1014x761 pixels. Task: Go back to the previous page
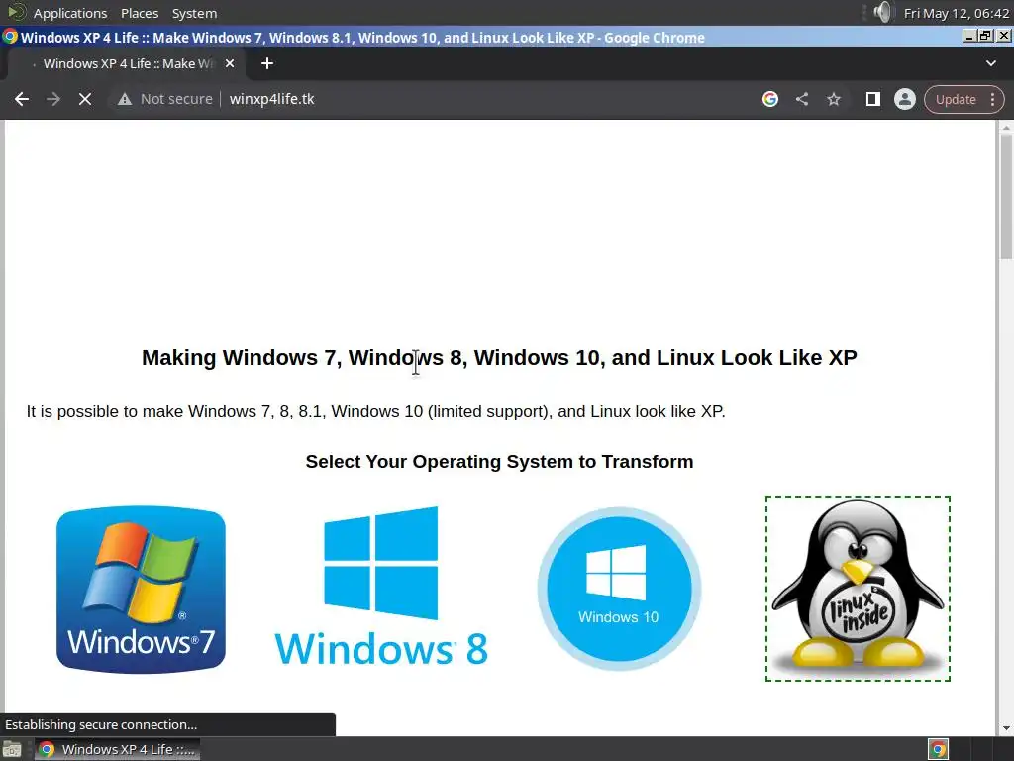(22, 99)
